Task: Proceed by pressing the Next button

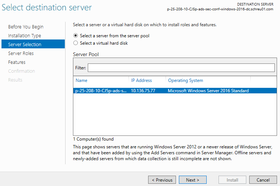Action: (x=193, y=180)
